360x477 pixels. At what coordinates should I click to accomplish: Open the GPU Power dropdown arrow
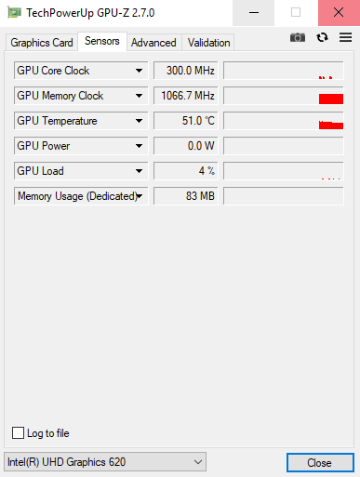coord(139,146)
